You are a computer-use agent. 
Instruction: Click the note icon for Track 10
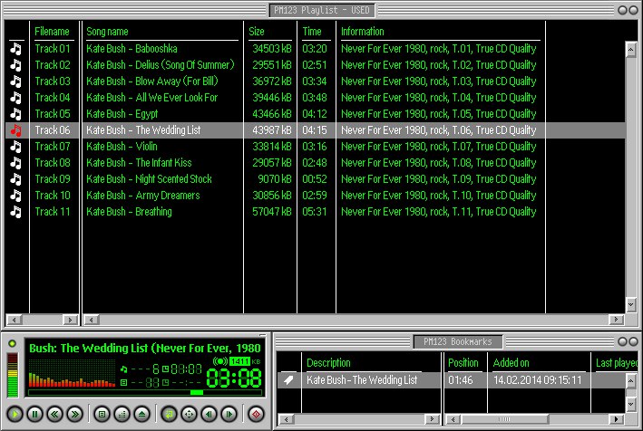coord(15,196)
